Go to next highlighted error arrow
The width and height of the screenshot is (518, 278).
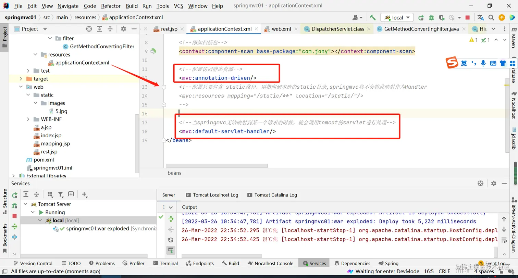(x=504, y=40)
